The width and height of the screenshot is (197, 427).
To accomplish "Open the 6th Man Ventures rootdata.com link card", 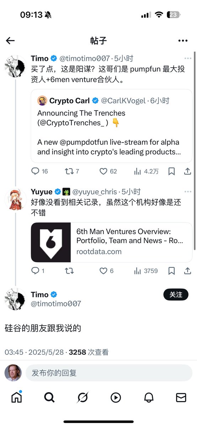I will pos(112,242).
